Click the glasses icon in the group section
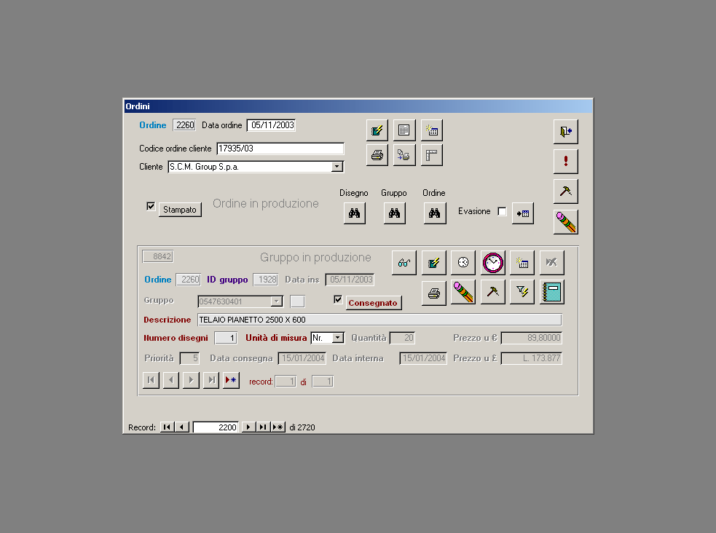This screenshot has height=533, width=716. tap(404, 262)
